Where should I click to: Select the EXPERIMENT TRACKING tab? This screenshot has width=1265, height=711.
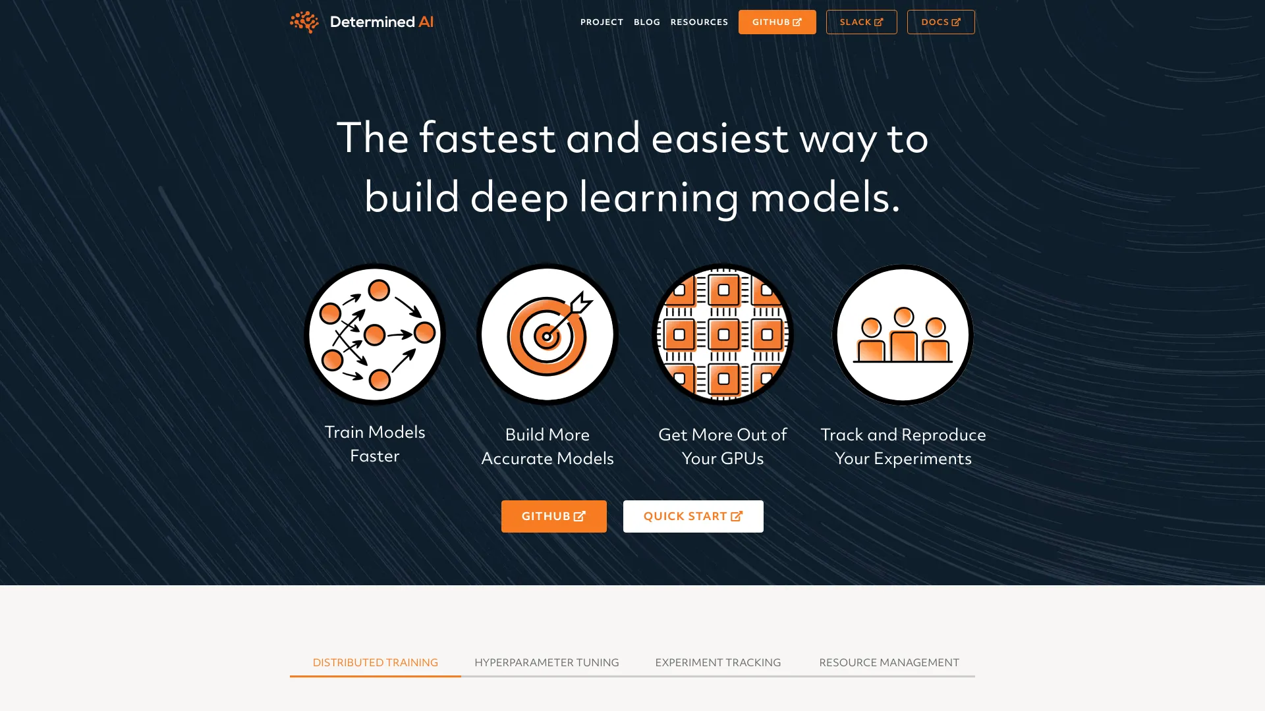coord(717,662)
